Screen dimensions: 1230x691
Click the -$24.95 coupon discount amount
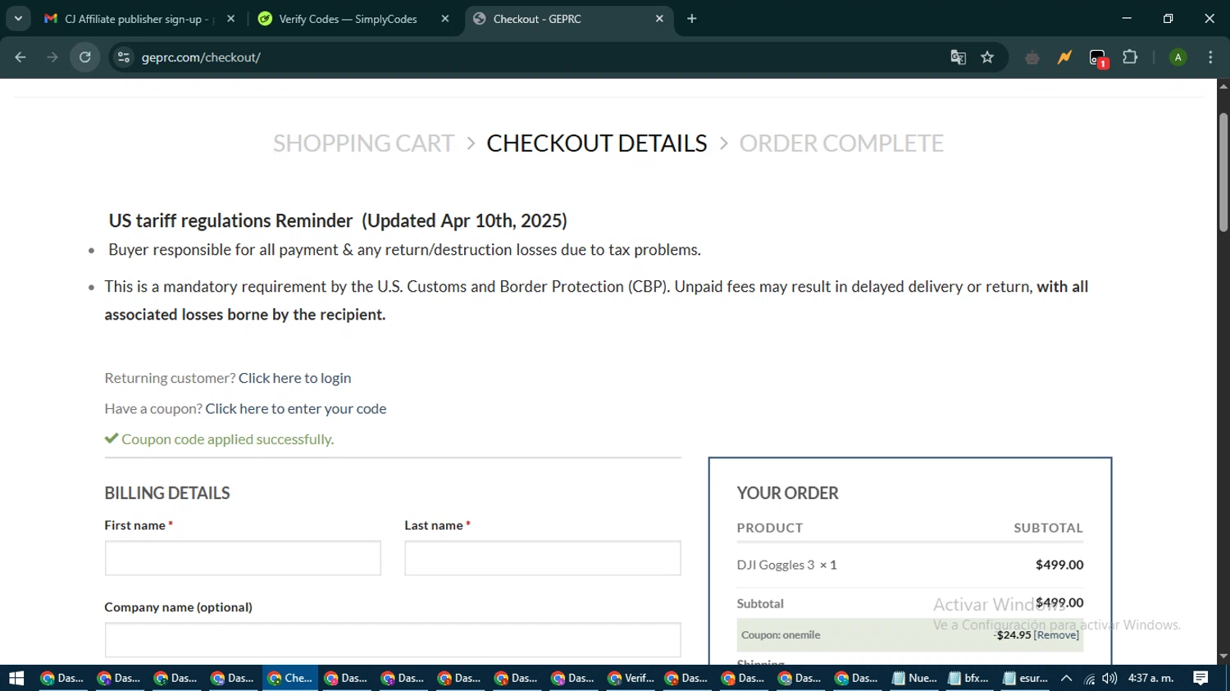tap(1012, 635)
